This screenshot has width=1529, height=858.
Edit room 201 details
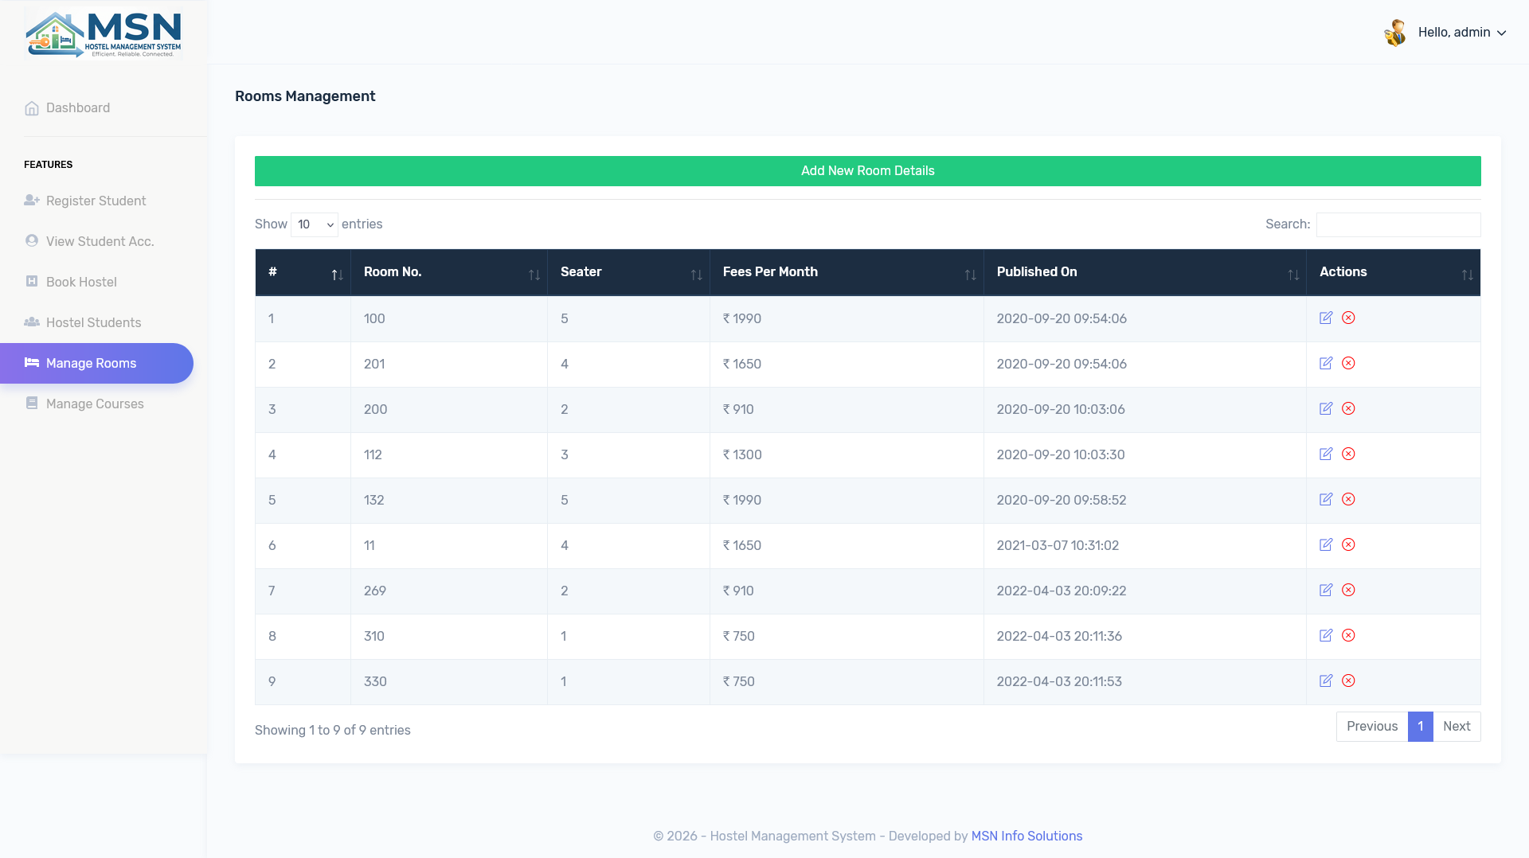[x=1326, y=363]
